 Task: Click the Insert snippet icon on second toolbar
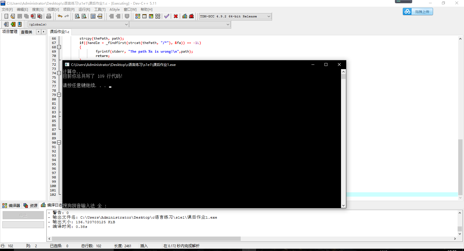click(6, 24)
